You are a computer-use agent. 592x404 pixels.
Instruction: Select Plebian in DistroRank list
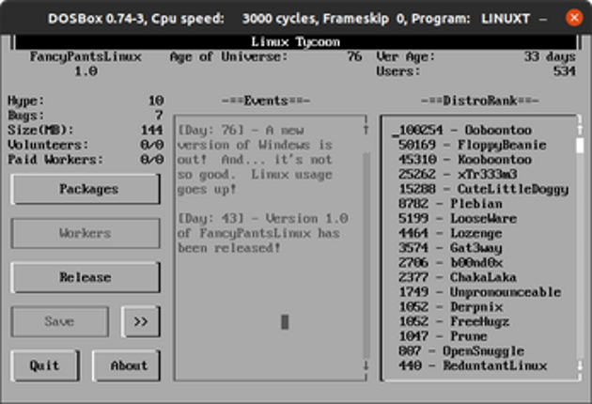tap(450, 204)
